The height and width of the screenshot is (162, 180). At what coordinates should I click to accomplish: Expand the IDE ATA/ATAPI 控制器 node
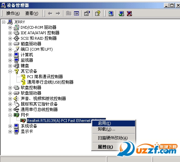(10, 33)
